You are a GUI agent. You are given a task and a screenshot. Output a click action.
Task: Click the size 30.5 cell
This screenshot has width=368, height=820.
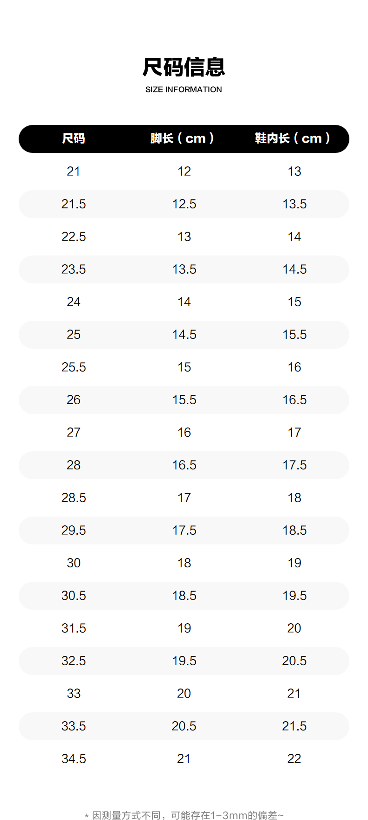(x=74, y=596)
